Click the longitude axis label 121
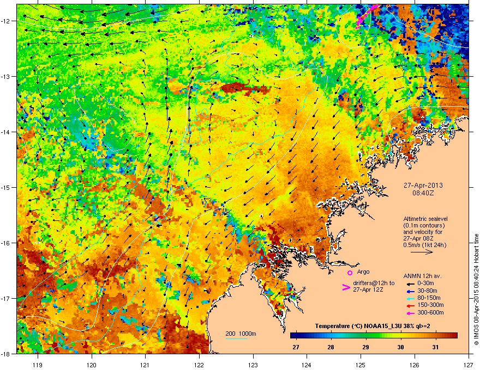The height and width of the screenshot is (370, 480). pyautogui.click(x=146, y=365)
